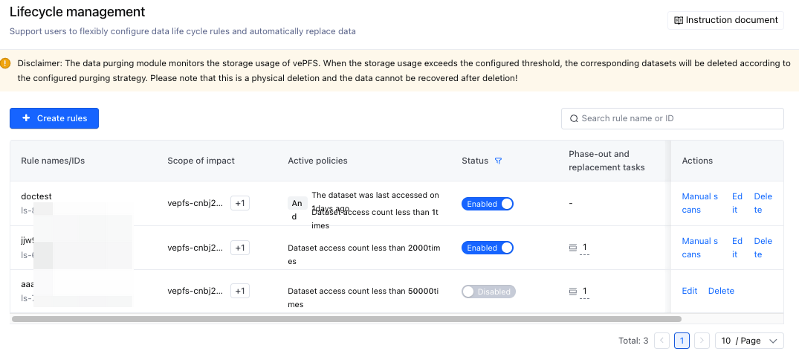The height and width of the screenshot is (357, 799).
Task: Edit the doctest rule
Action: [738, 203]
